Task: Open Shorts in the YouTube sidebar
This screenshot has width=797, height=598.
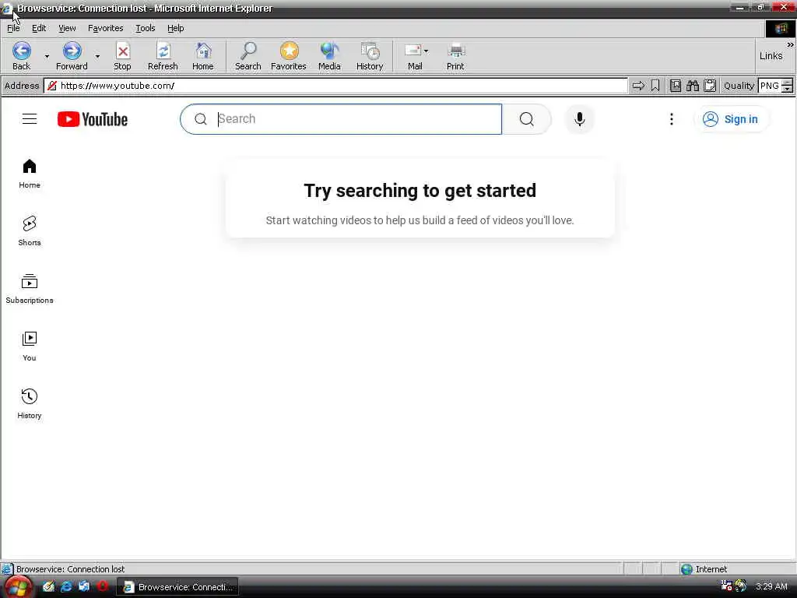Action: [x=30, y=231]
